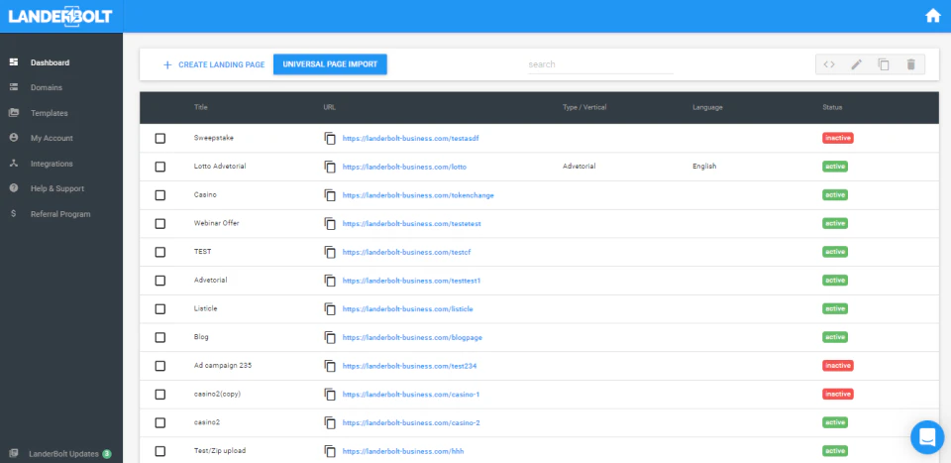Image resolution: width=951 pixels, height=463 pixels.
Task: Click Universal Page Import button
Action: click(330, 64)
